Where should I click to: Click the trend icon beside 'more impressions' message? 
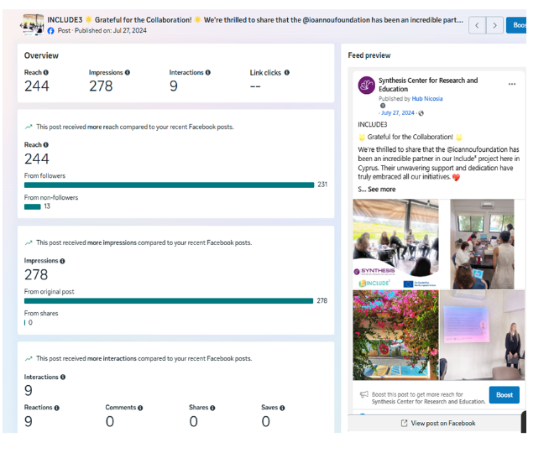(29, 242)
